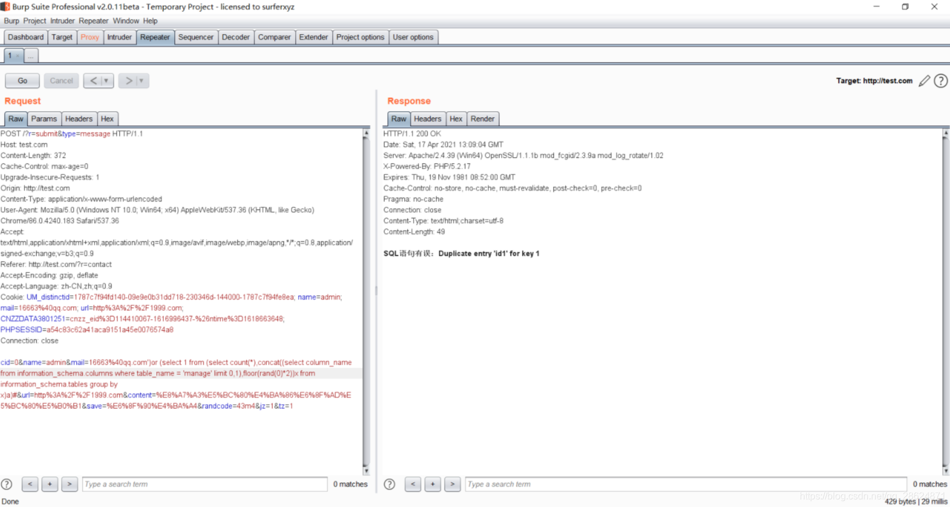Click the Burp Suite logo icon in title bar
This screenshot has width=950, height=507.
5,7
